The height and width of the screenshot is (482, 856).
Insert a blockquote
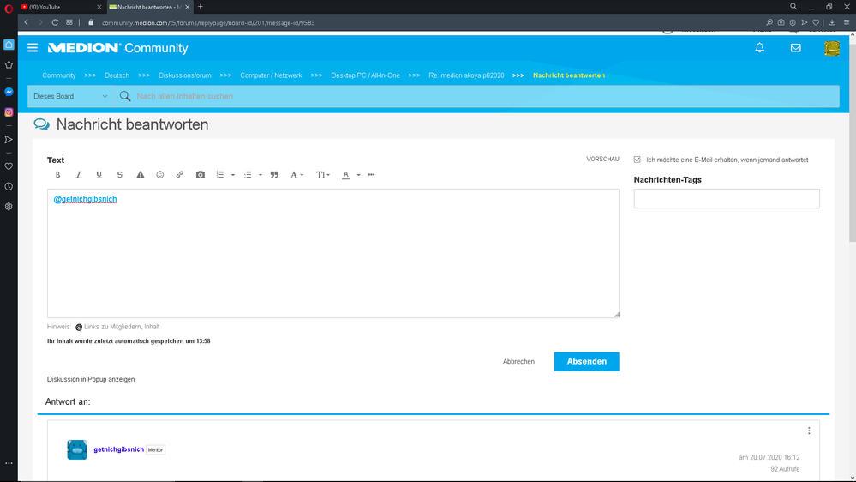[274, 175]
